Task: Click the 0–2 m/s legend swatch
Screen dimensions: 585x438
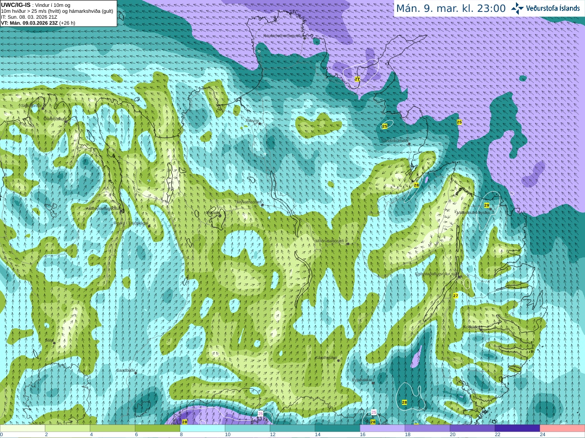Action: [22, 428]
